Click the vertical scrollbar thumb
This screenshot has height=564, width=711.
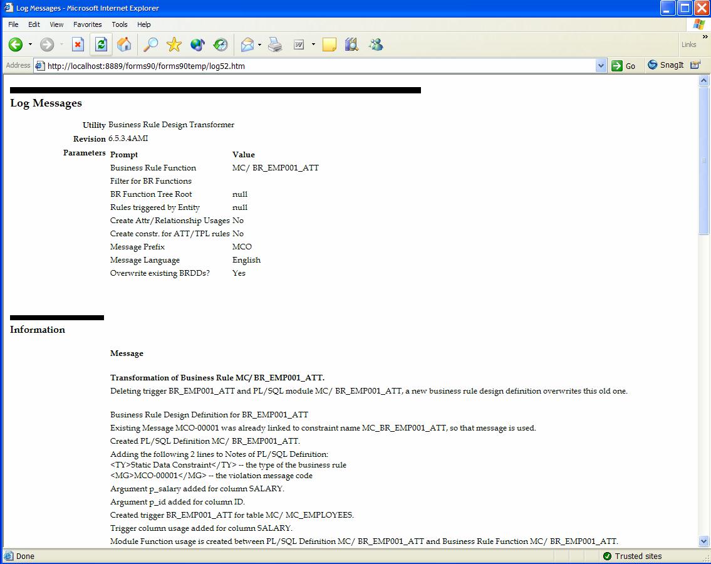pos(703,160)
